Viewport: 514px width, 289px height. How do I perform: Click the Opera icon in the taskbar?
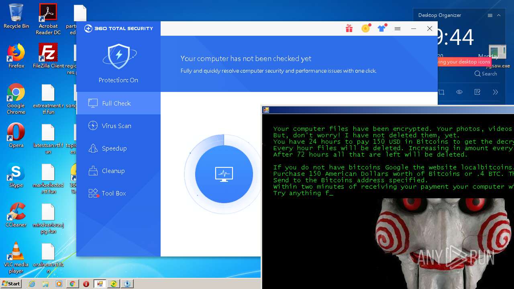[86, 284]
